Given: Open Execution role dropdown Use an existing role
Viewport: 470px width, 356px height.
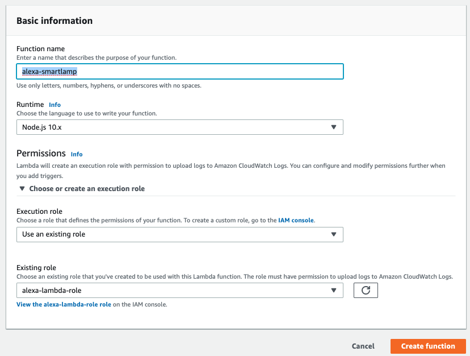Looking at the screenshot, I should (180, 234).
